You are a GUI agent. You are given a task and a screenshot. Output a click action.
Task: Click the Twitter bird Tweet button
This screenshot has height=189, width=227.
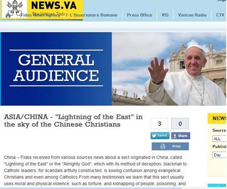click(160, 136)
